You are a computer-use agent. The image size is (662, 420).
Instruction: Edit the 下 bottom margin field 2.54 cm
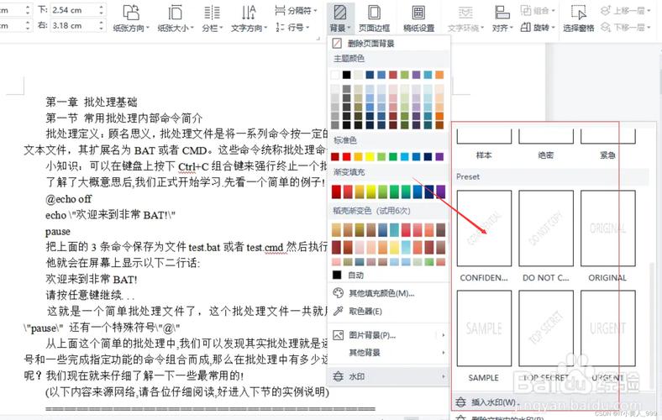[x=74, y=10]
